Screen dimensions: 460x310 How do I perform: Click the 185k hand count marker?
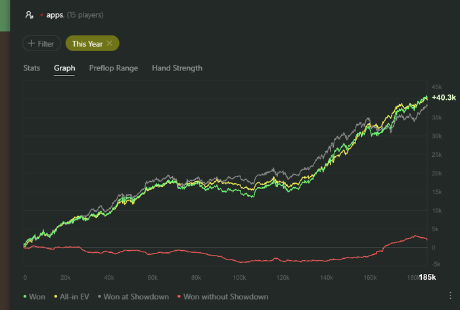(428, 277)
